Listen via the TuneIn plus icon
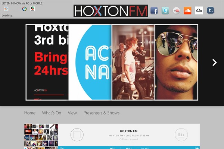Image resolution: width=224 pixels, height=149 pixels. [6, 9]
